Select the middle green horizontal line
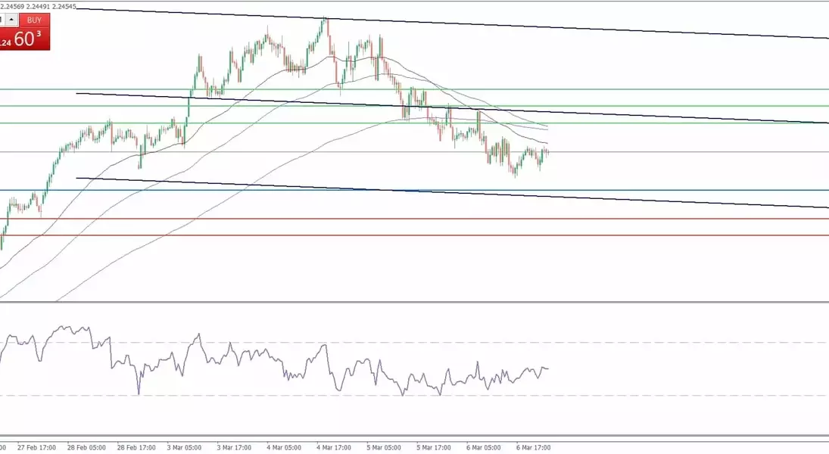829x454 pixels. click(x=681, y=106)
